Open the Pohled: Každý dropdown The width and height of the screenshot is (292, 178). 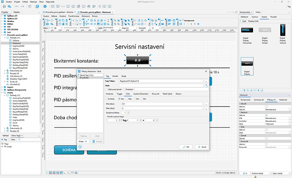tap(261, 173)
